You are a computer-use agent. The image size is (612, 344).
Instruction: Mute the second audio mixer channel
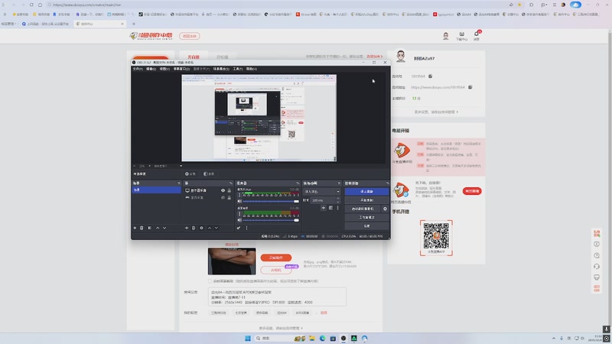click(x=239, y=220)
